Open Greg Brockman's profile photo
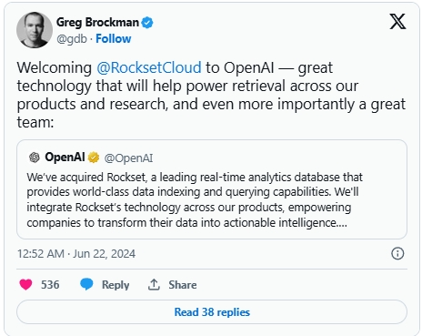 35,30
